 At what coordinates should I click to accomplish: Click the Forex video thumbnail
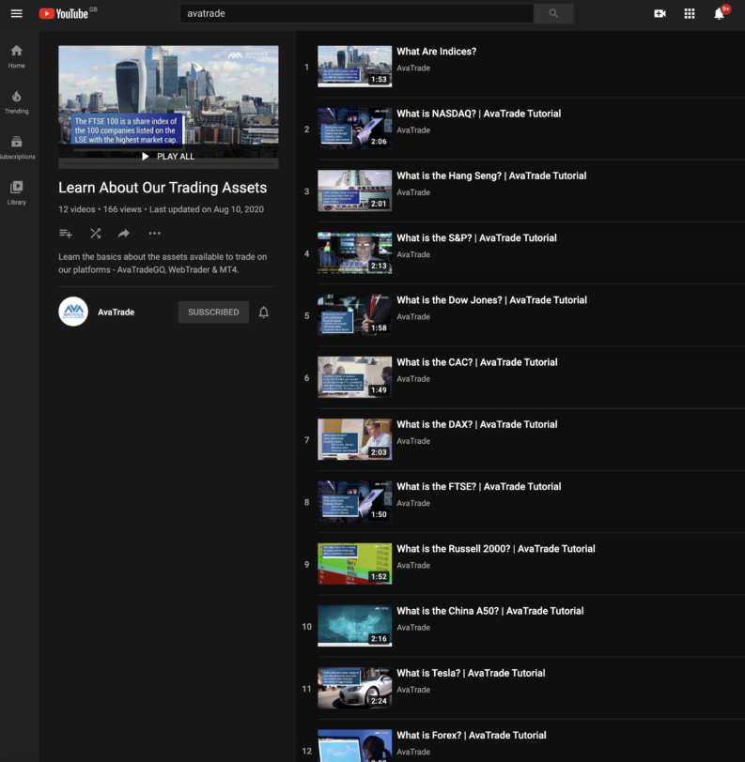pos(354,746)
